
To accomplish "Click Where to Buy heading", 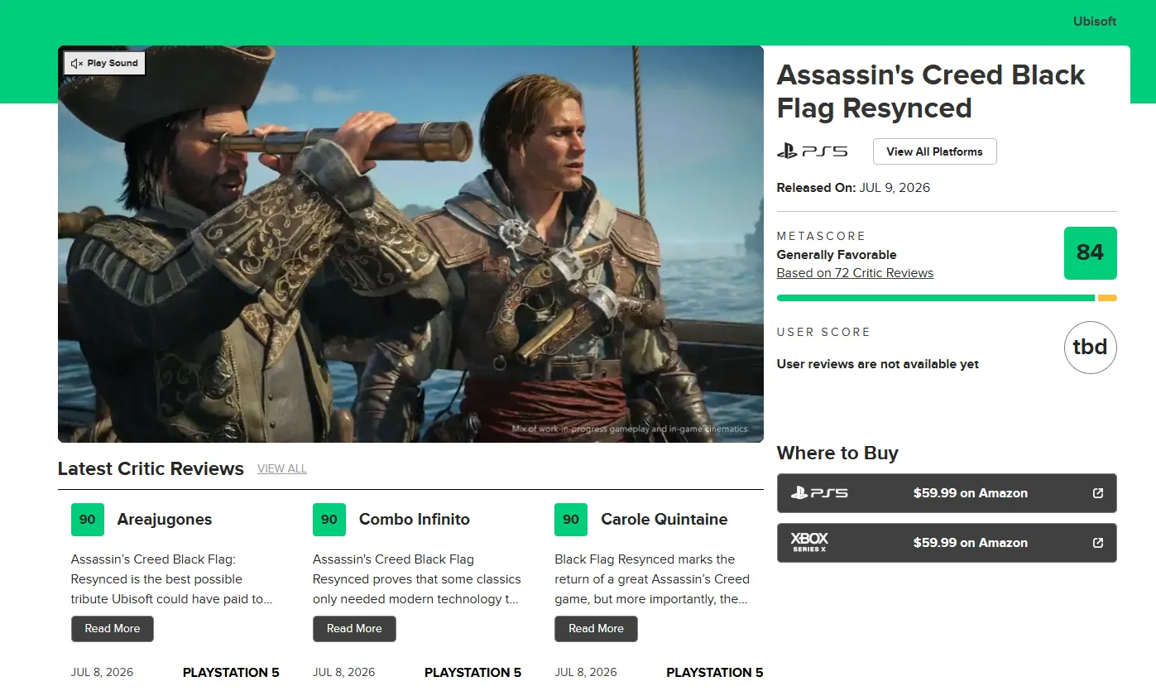I will click(837, 453).
